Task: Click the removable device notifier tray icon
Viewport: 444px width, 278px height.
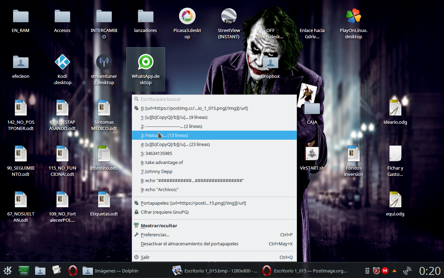Action: coord(367,271)
